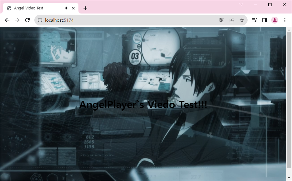Open the media control button
The height and width of the screenshot is (181, 292).
pos(255,20)
